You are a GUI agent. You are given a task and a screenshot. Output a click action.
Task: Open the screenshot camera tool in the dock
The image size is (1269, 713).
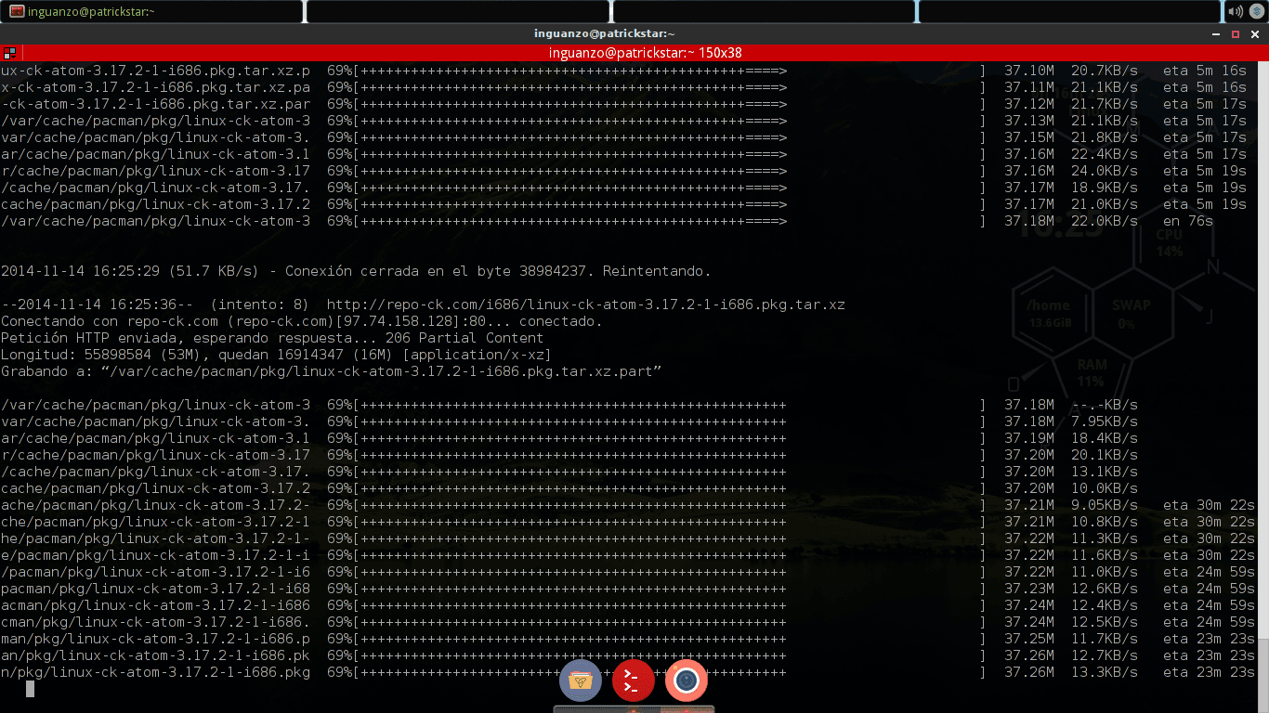[x=686, y=681]
